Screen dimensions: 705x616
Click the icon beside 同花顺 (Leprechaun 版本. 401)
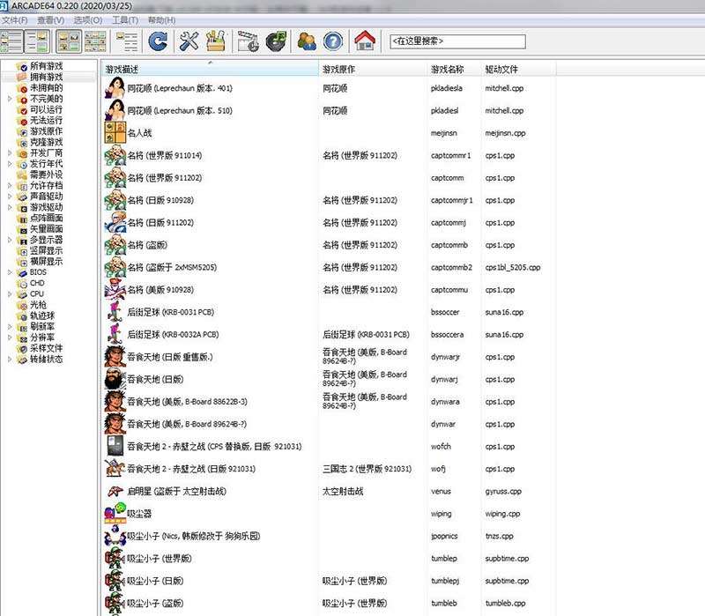[x=115, y=87]
